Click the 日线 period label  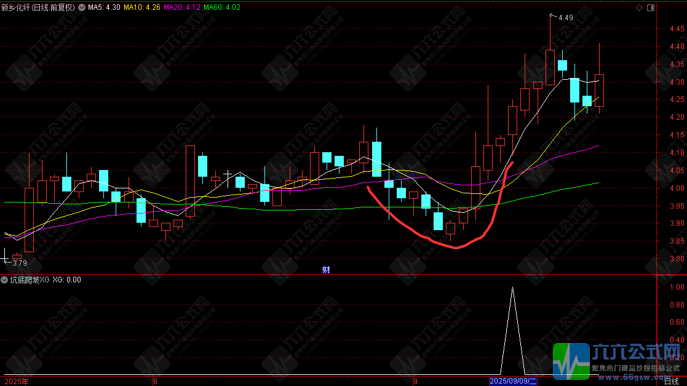(x=672, y=381)
